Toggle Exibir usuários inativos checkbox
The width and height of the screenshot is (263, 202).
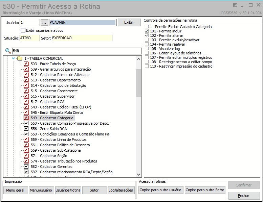(23, 30)
